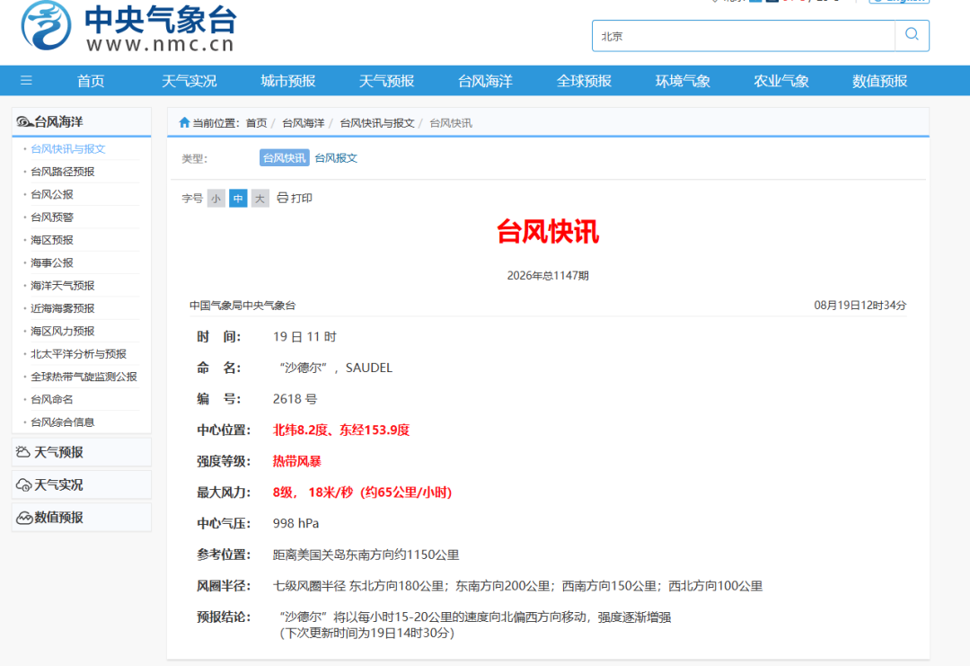Viewport: 970px width, 666px height.
Task: Click the home icon in breadcrumb
Action: click(184, 122)
